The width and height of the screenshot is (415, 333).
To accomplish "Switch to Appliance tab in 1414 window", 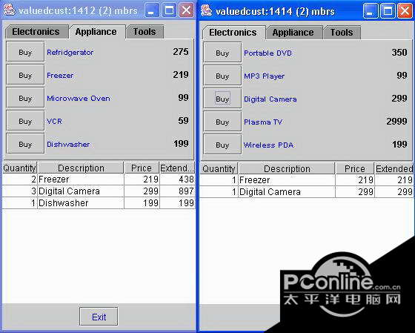I will pyautogui.click(x=293, y=33).
